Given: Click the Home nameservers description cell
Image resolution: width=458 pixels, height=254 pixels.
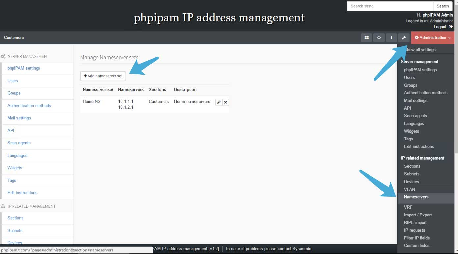Looking at the screenshot, I should click(x=192, y=102).
